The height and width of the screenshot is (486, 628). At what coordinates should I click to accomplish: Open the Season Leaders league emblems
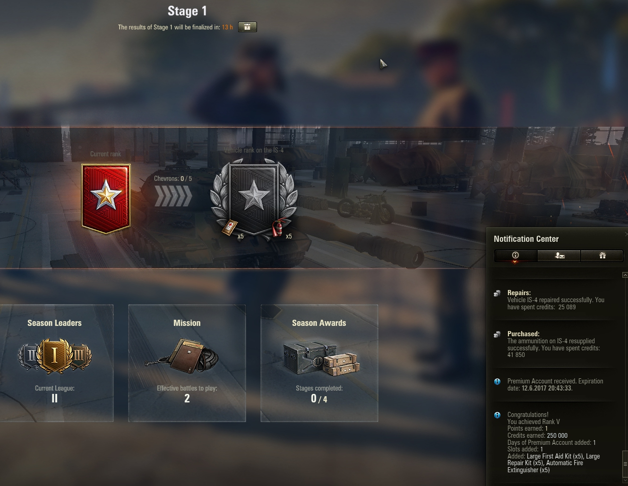pyautogui.click(x=55, y=356)
